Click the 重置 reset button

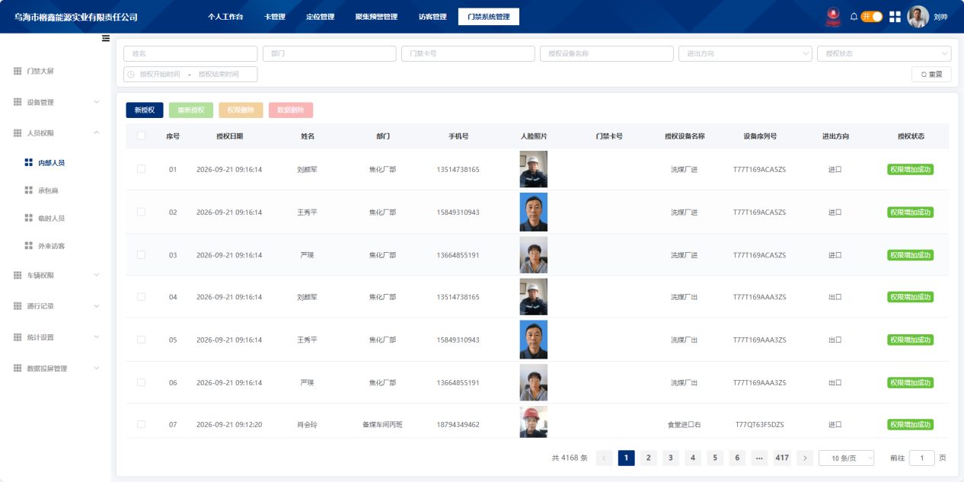931,75
